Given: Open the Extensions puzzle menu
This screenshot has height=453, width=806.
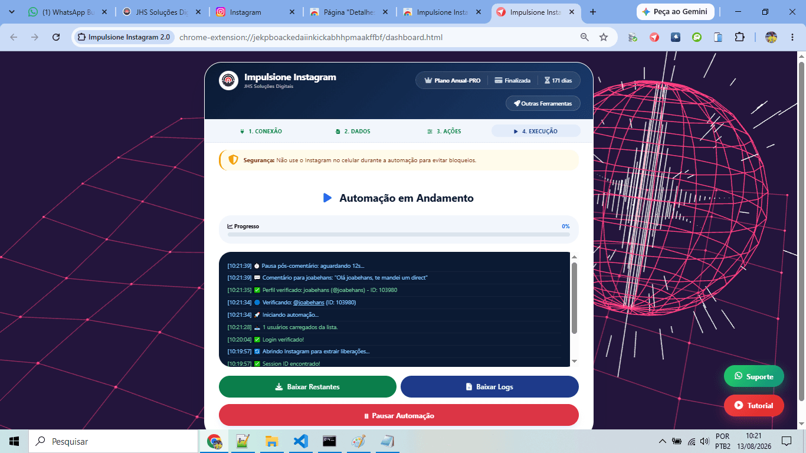Looking at the screenshot, I should (739, 37).
